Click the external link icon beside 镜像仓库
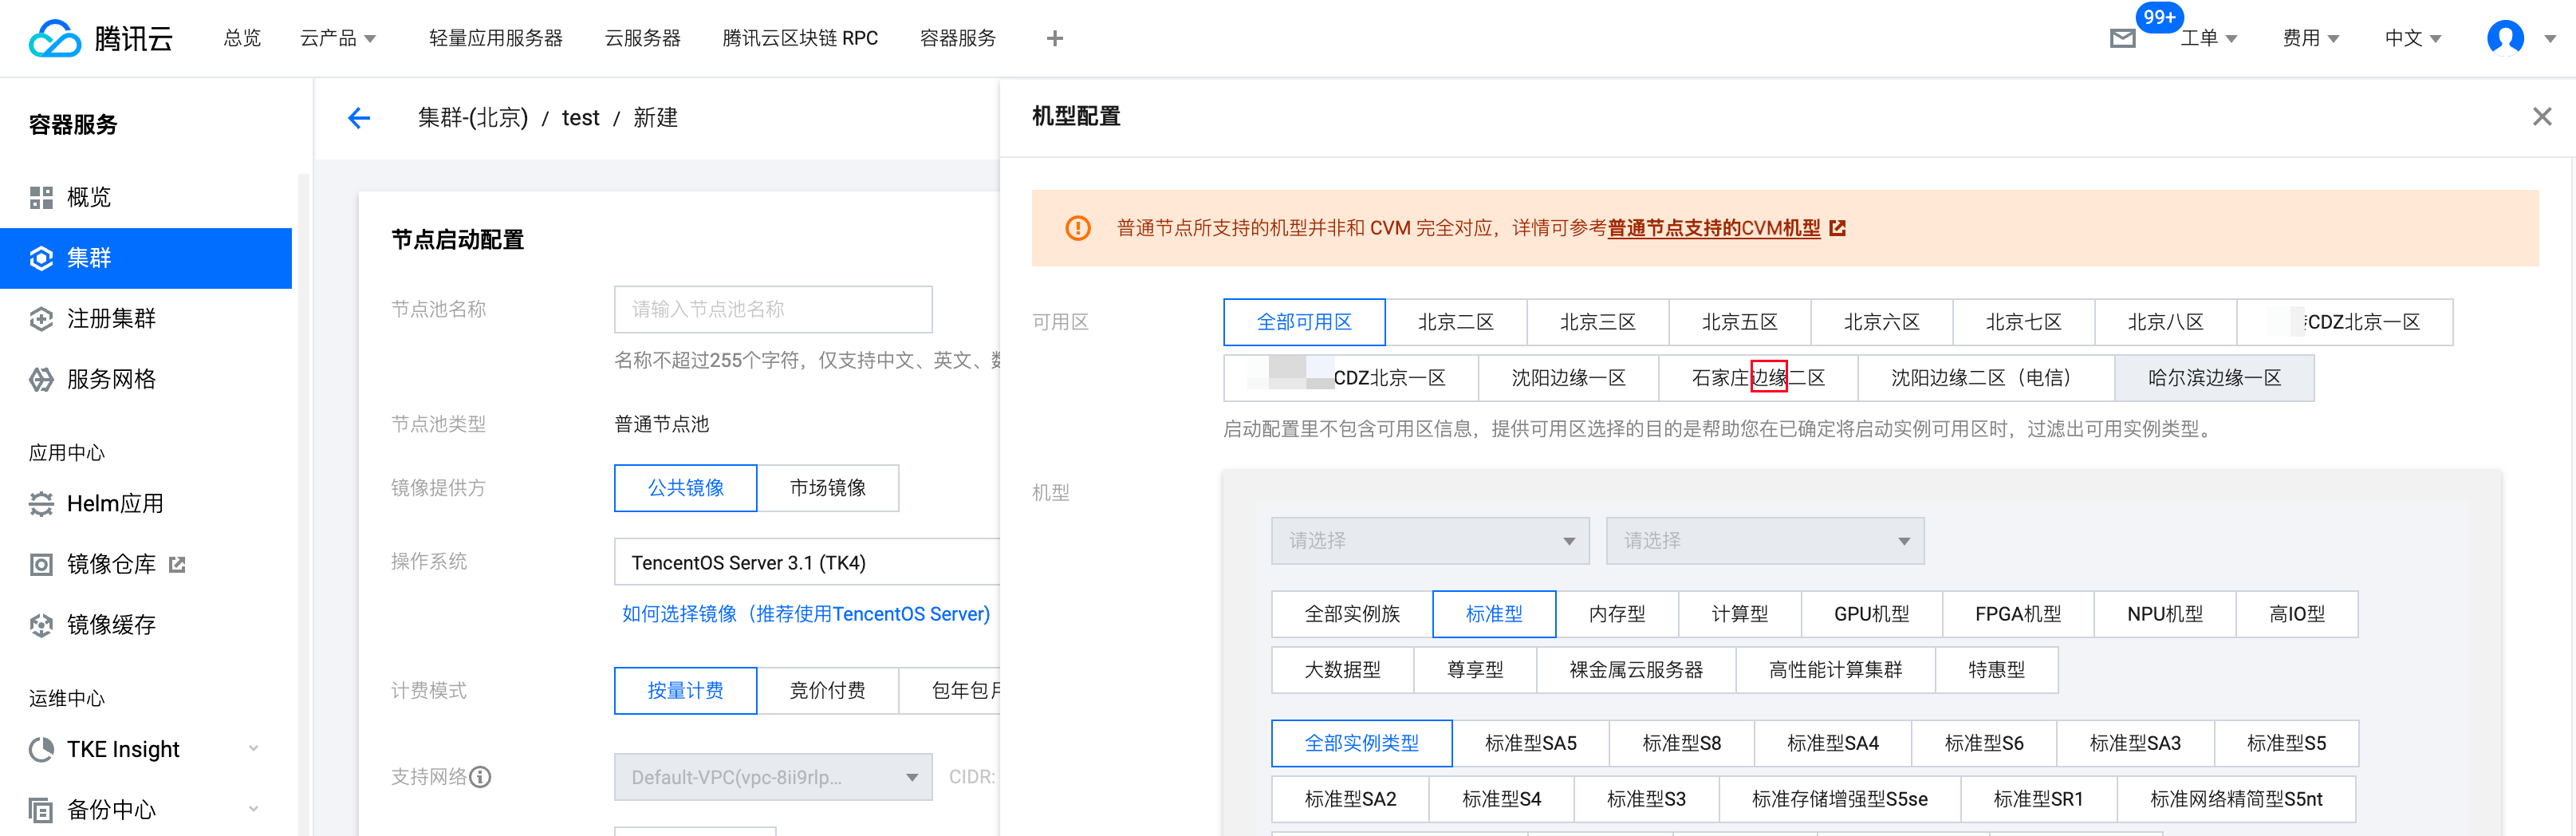The height and width of the screenshot is (836, 2576). tap(177, 564)
